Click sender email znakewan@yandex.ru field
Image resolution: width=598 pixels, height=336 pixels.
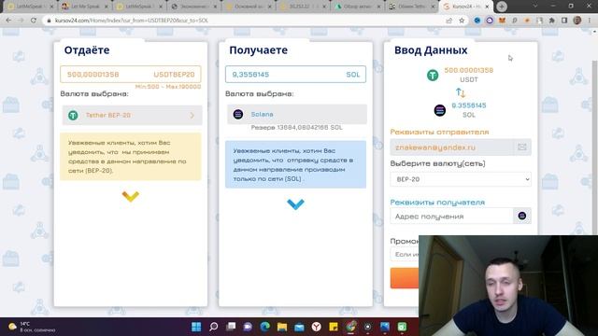click(x=452, y=147)
